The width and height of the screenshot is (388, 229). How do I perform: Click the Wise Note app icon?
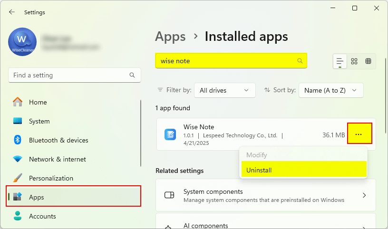170,134
